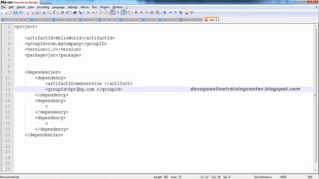Click the green Undo arrow icon

click(62, 12)
